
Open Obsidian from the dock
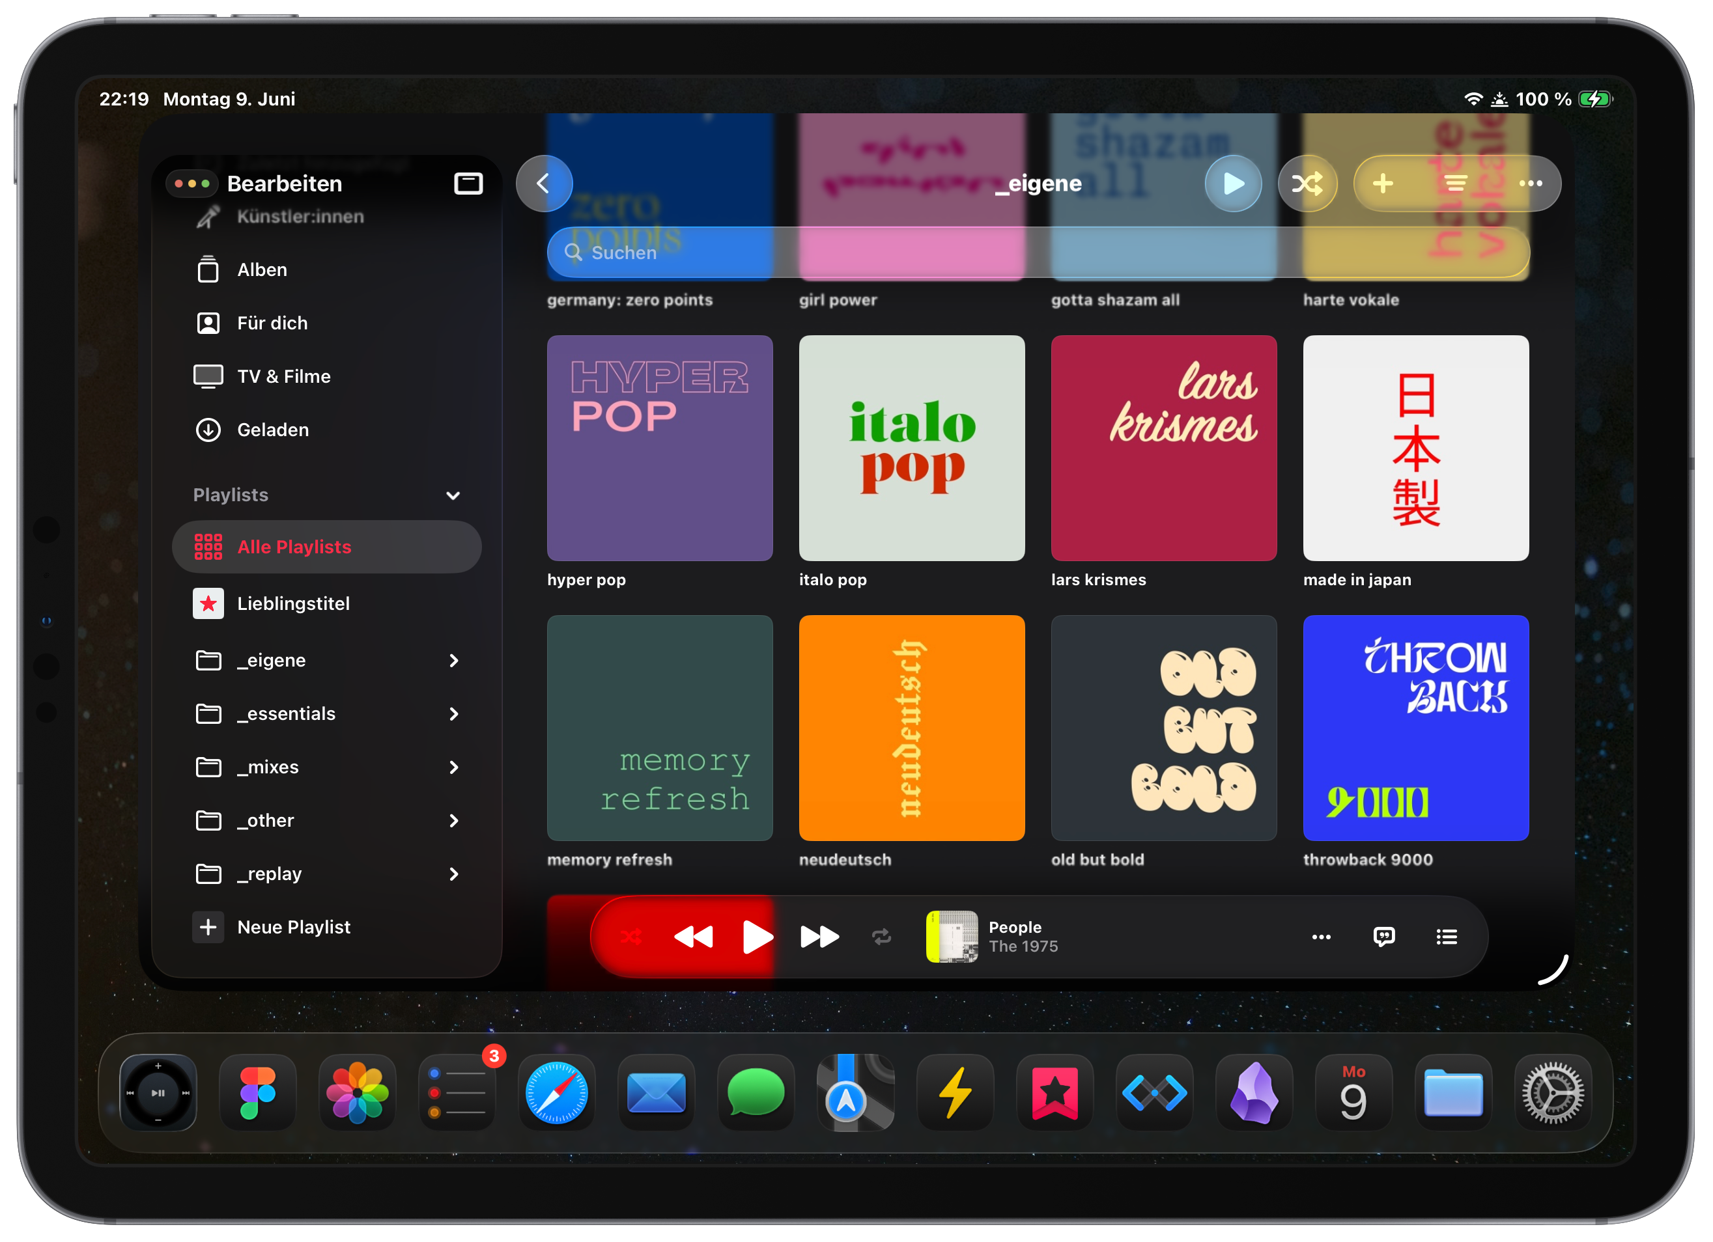pyautogui.click(x=1254, y=1094)
